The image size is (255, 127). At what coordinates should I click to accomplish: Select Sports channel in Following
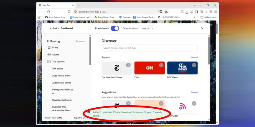pyautogui.click(x=56, y=54)
